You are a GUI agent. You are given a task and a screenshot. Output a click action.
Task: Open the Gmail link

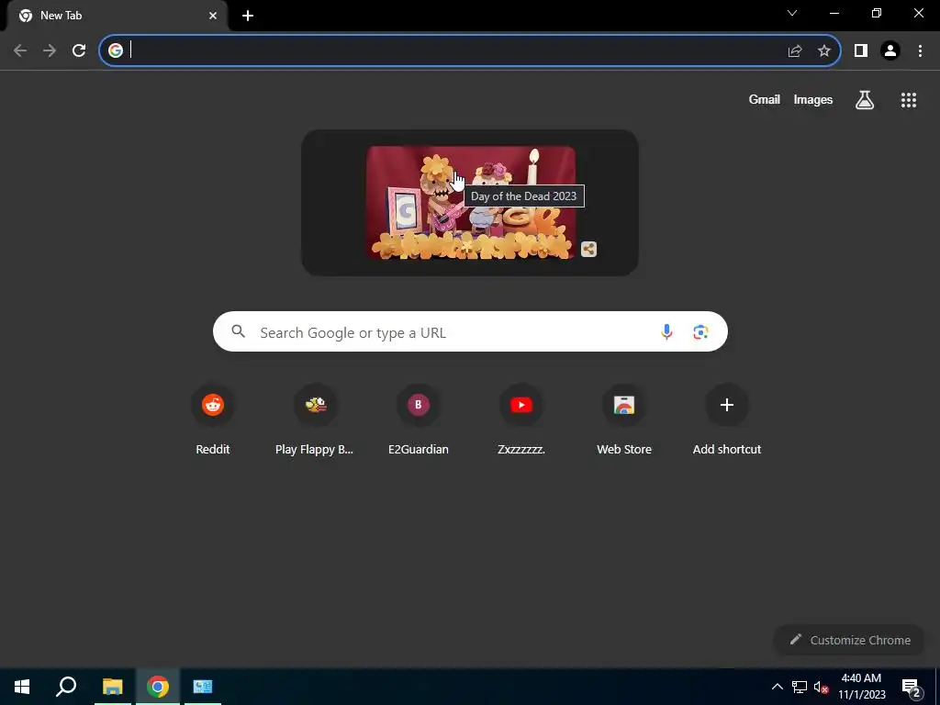[765, 99]
